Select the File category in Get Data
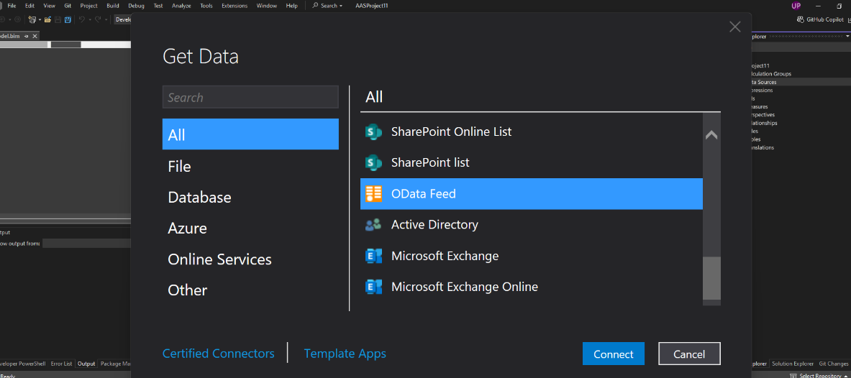The image size is (851, 378). (x=250, y=166)
